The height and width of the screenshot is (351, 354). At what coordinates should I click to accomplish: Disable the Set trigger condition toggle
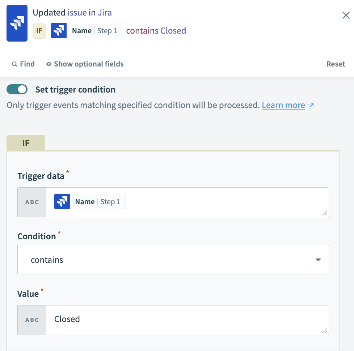point(17,89)
